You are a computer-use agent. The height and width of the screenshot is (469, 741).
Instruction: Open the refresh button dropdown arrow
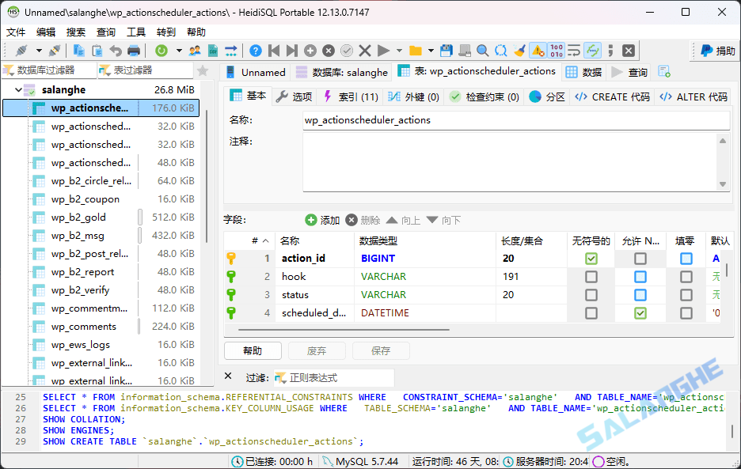tap(178, 51)
